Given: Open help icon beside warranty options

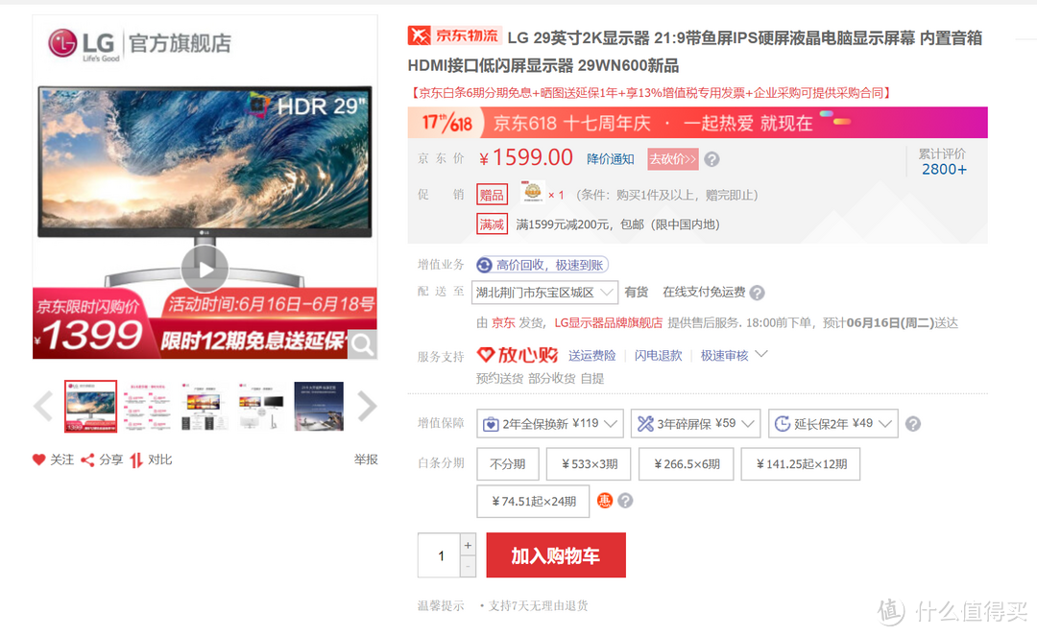Looking at the screenshot, I should tap(913, 424).
